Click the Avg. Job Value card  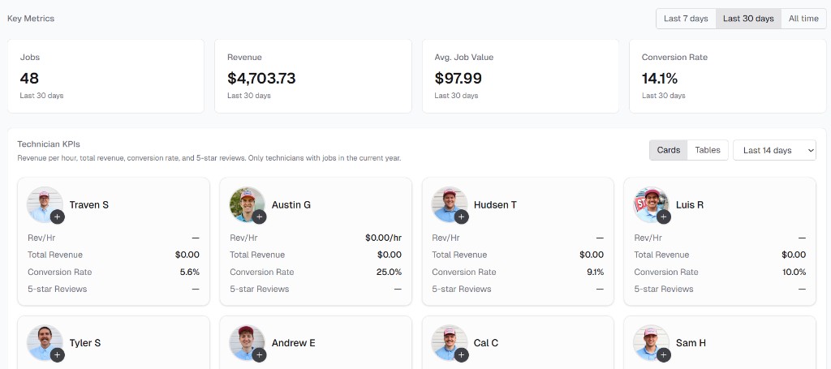(520, 77)
